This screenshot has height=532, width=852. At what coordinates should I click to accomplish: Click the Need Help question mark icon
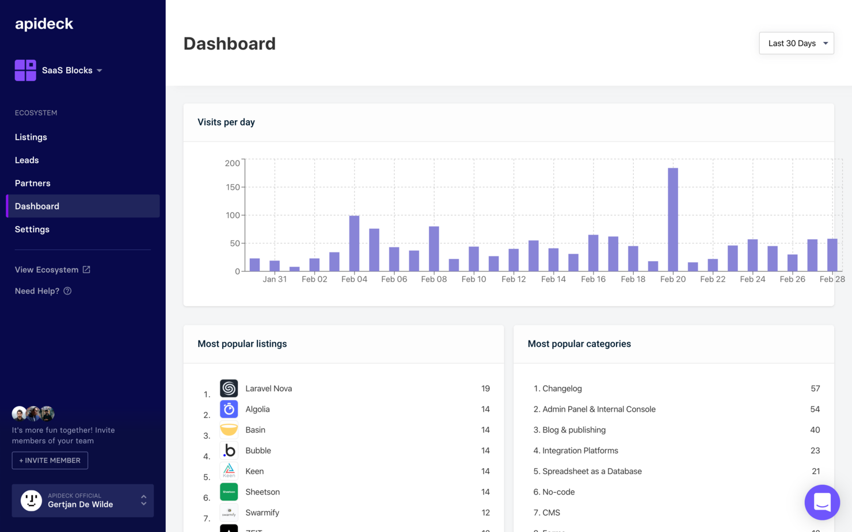67,291
